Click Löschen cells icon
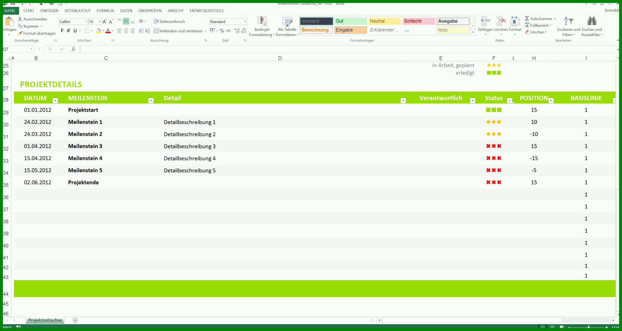The width and height of the screenshot is (622, 331). (501, 21)
